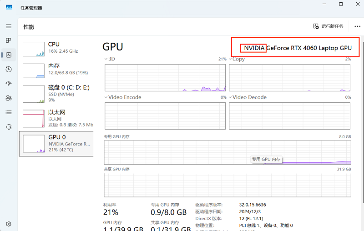Viewport: 364px width, 231px height.
Task: Click the 21% (42 °C) GPU stat
Action: pos(61,150)
